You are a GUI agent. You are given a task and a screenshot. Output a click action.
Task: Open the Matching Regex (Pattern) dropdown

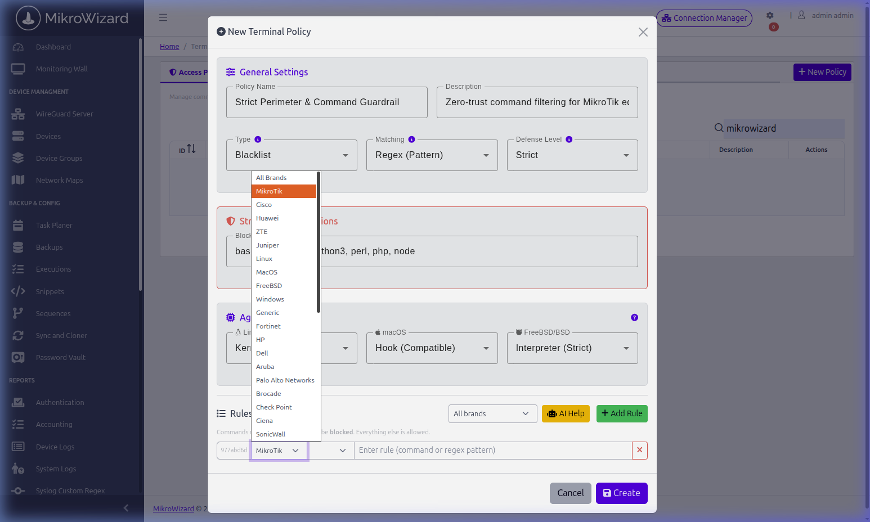click(x=432, y=155)
